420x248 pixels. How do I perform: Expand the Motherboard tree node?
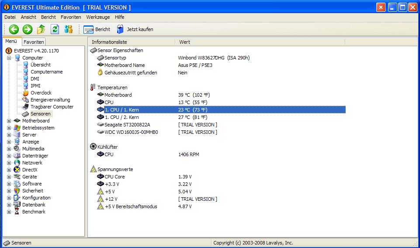9,121
